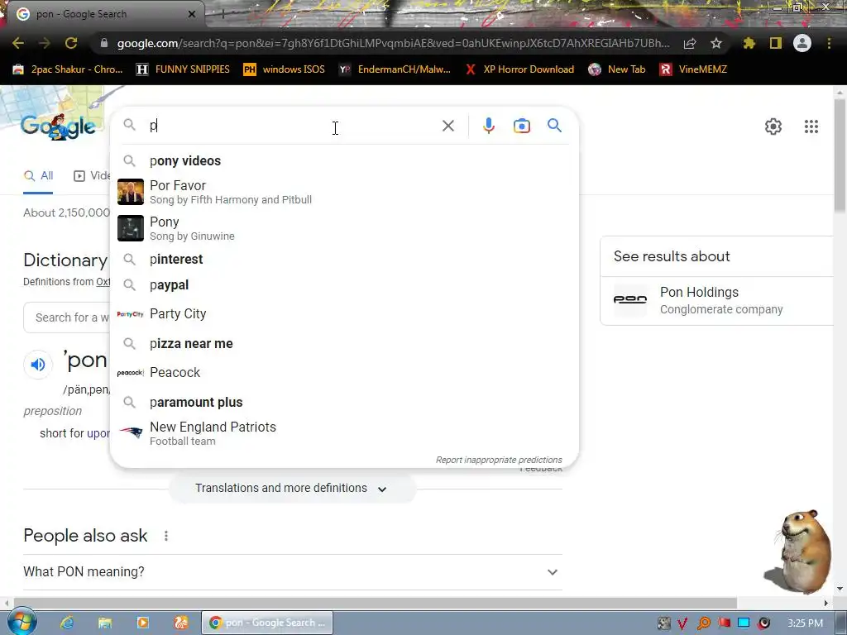Click the blue magnifier search button
Viewport: 847px width, 635px height.
click(555, 126)
